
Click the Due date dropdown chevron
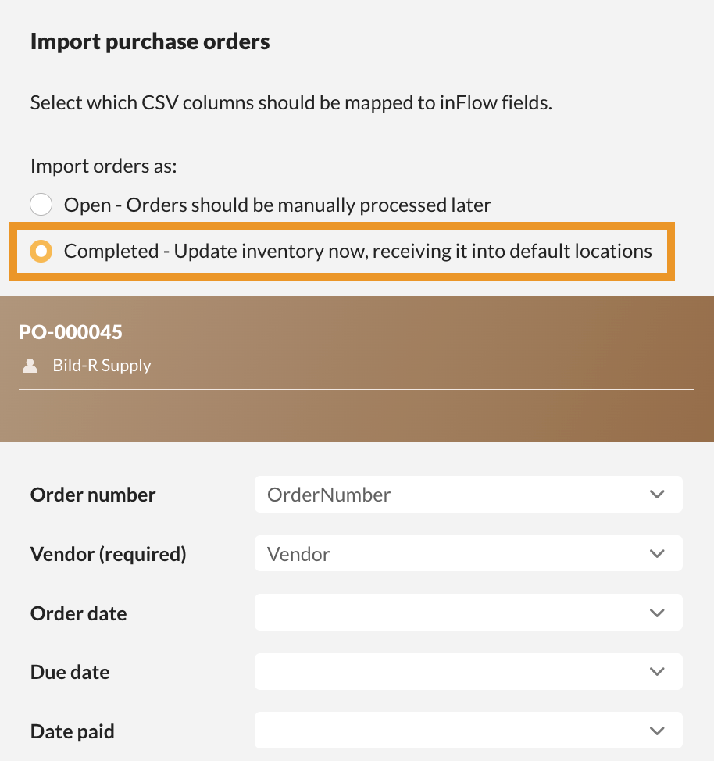tap(657, 671)
